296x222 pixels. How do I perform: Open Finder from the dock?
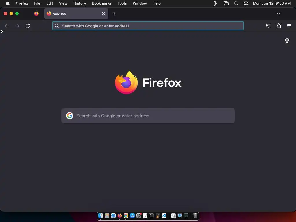(101, 216)
